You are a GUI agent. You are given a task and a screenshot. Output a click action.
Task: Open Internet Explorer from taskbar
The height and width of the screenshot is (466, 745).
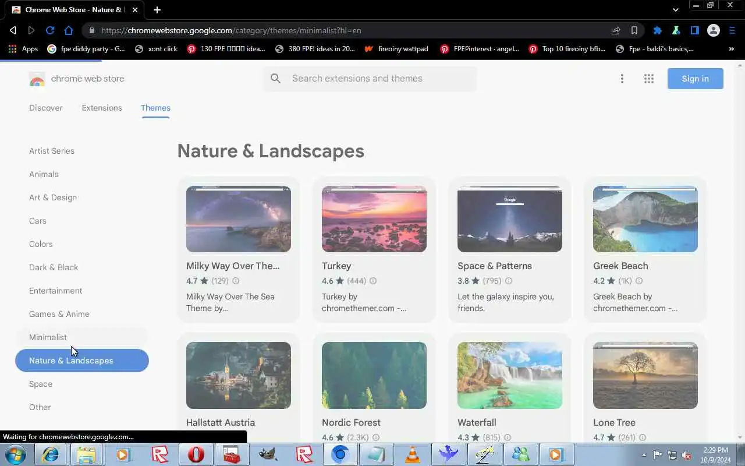pos(51,454)
